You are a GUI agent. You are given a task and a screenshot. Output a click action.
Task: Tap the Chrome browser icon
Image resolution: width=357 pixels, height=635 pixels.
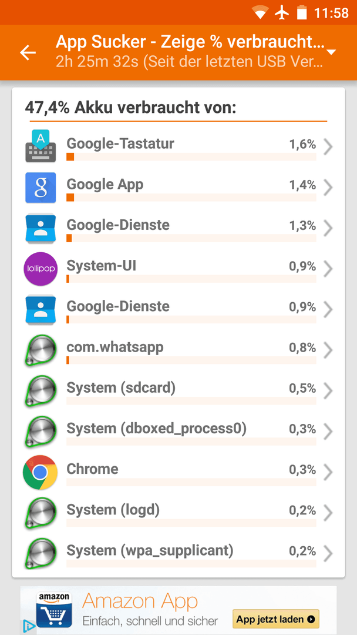pos(39,472)
